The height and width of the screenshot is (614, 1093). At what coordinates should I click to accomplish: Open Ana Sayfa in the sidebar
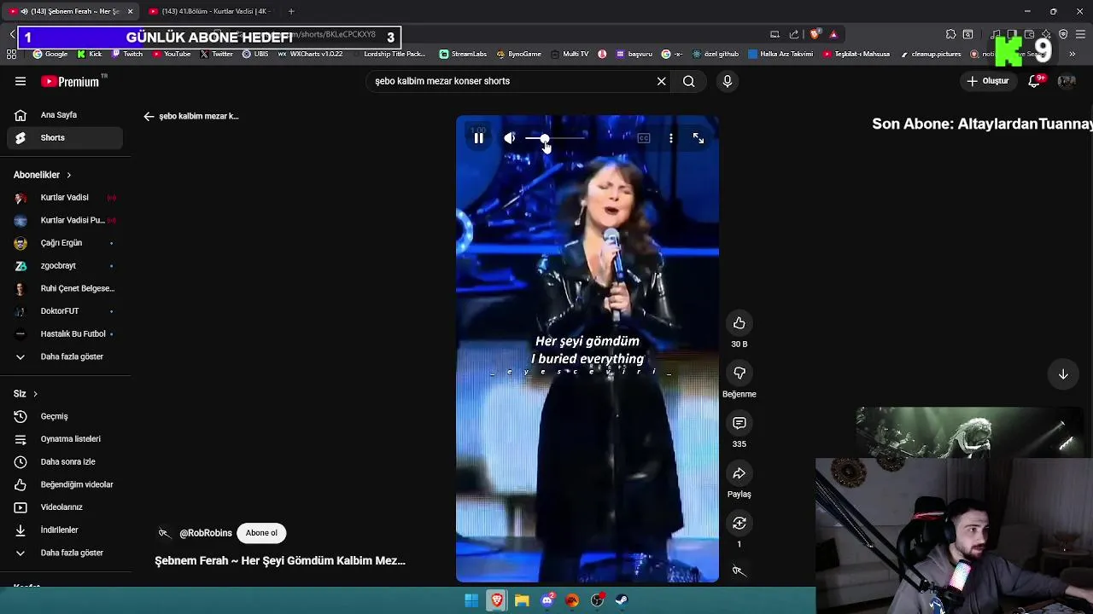point(65,115)
